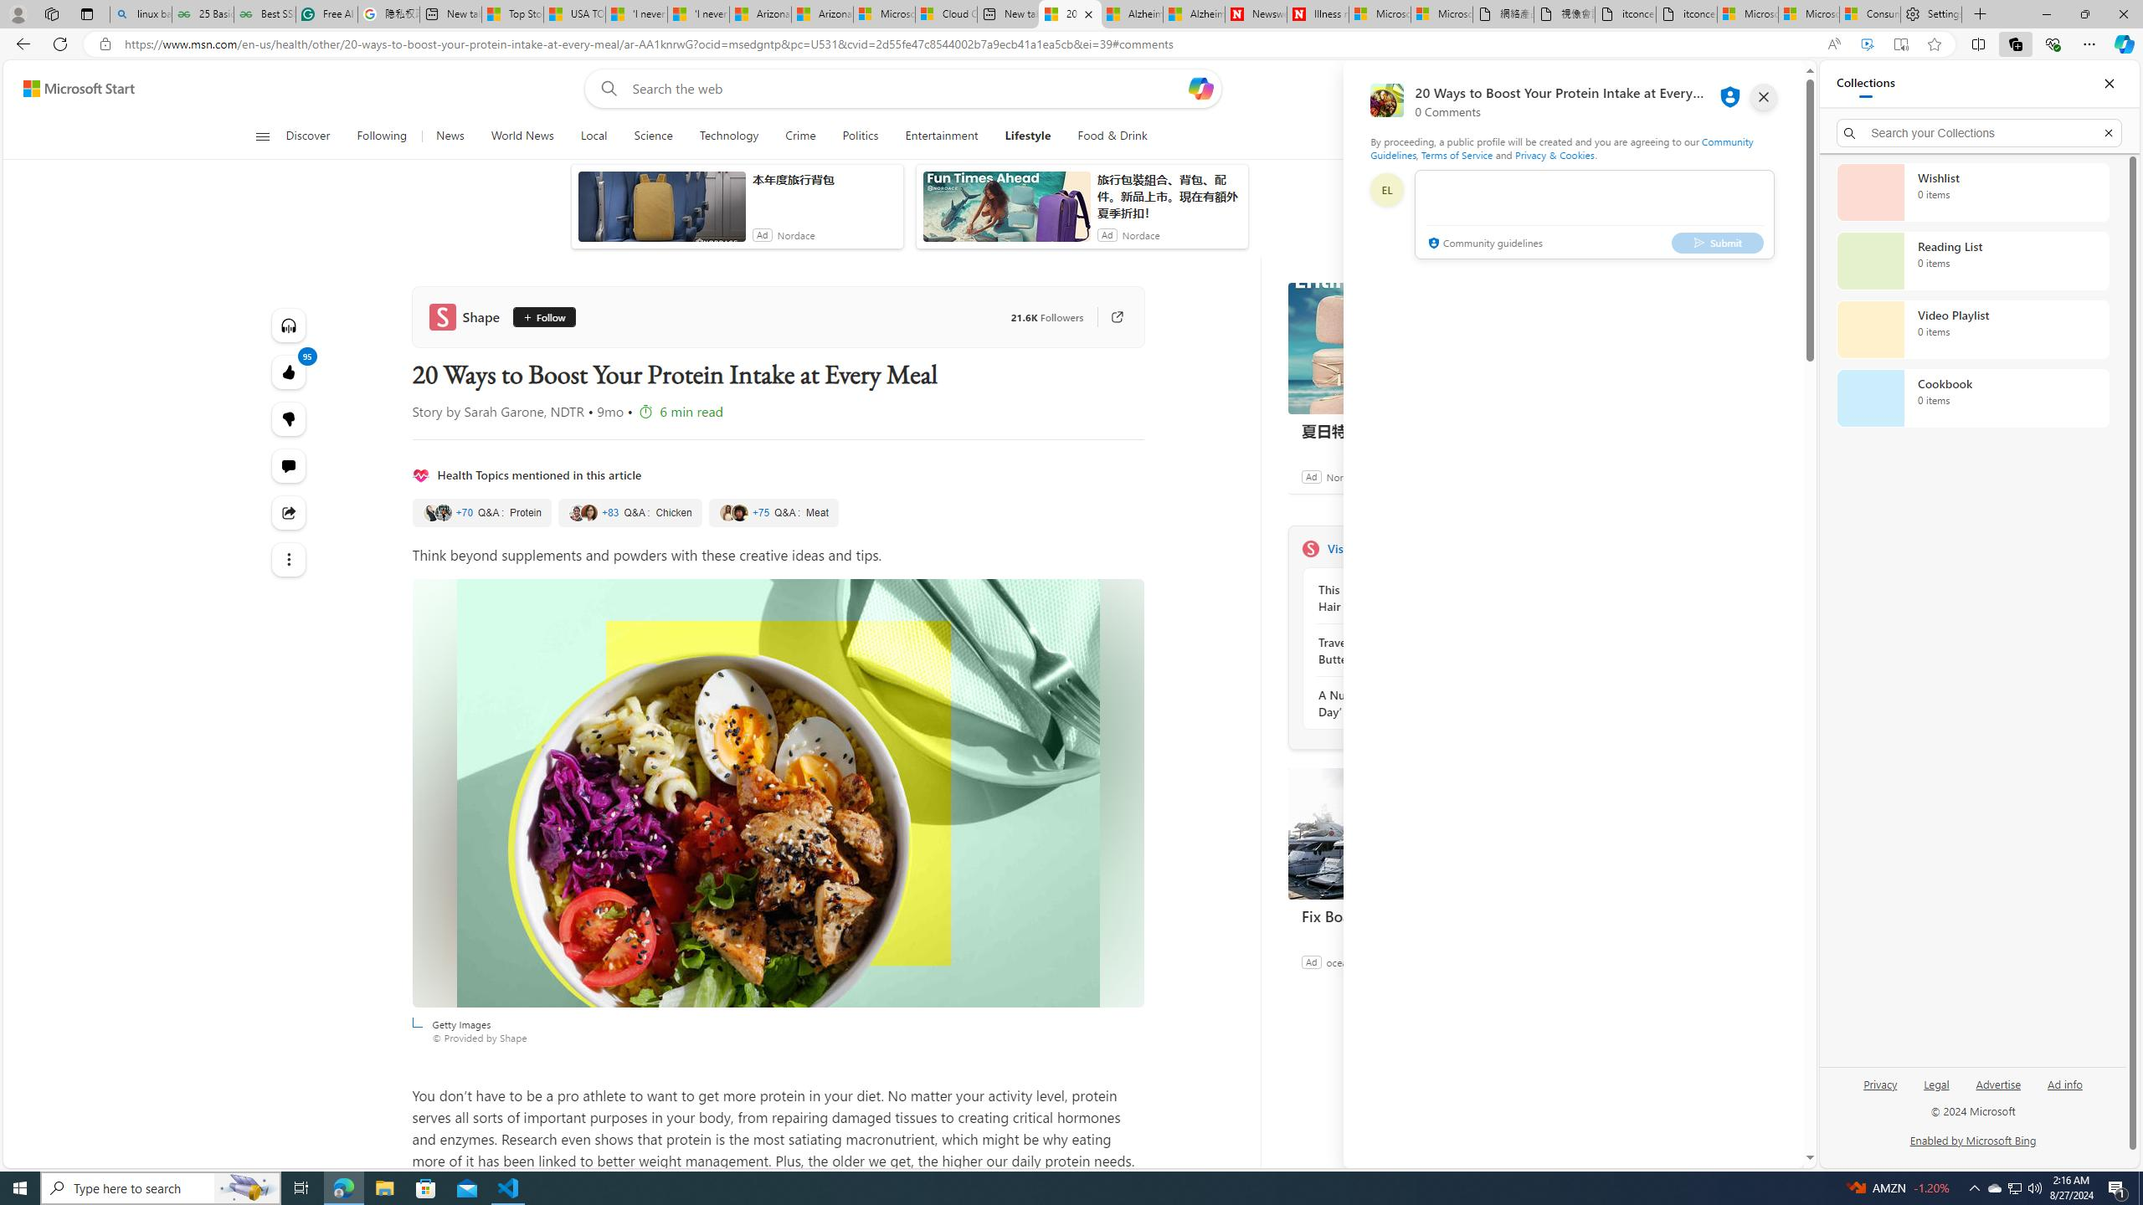The image size is (2143, 1205).
Task: Submit the comment
Action: (1717, 243)
